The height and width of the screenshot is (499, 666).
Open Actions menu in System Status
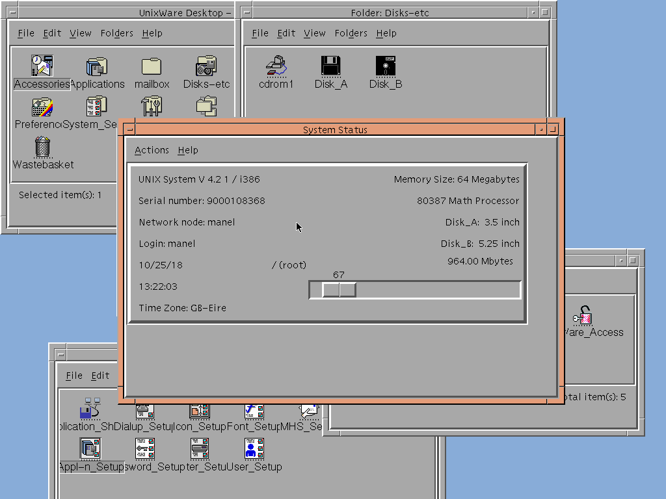pyautogui.click(x=152, y=150)
